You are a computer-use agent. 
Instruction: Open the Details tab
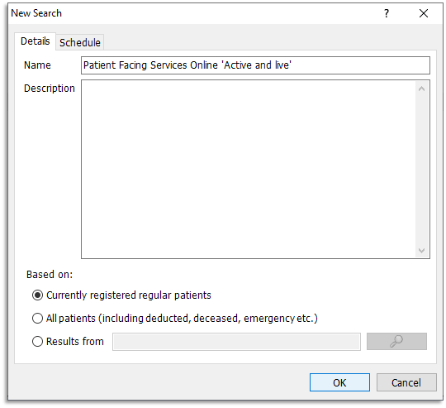[36, 41]
